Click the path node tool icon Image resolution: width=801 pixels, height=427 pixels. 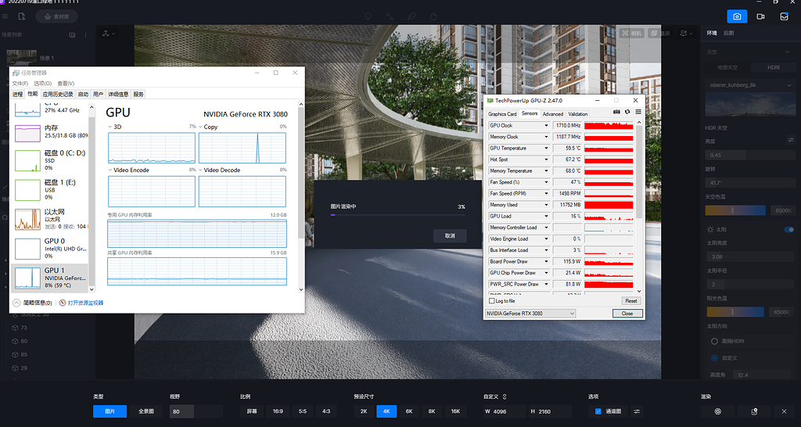(x=390, y=16)
